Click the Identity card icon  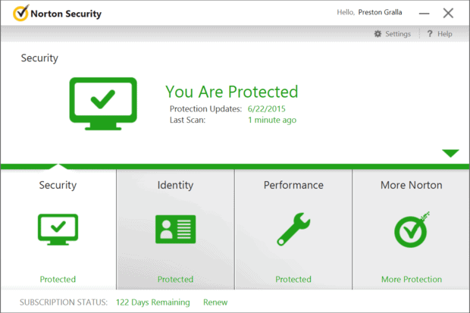[x=175, y=230]
